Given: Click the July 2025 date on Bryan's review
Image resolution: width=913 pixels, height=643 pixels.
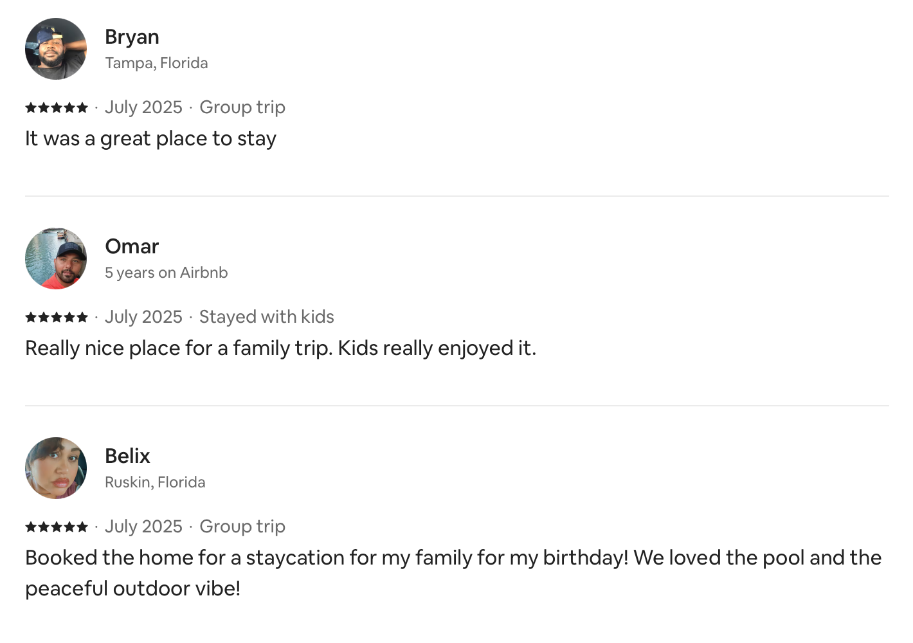Looking at the screenshot, I should click(143, 107).
